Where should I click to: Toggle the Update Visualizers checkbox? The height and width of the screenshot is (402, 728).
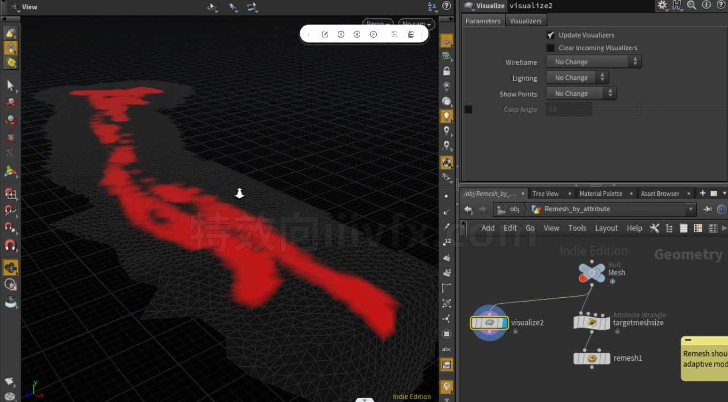[551, 35]
